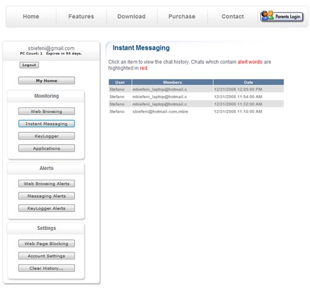View Web Browsing monitoring

click(x=46, y=111)
